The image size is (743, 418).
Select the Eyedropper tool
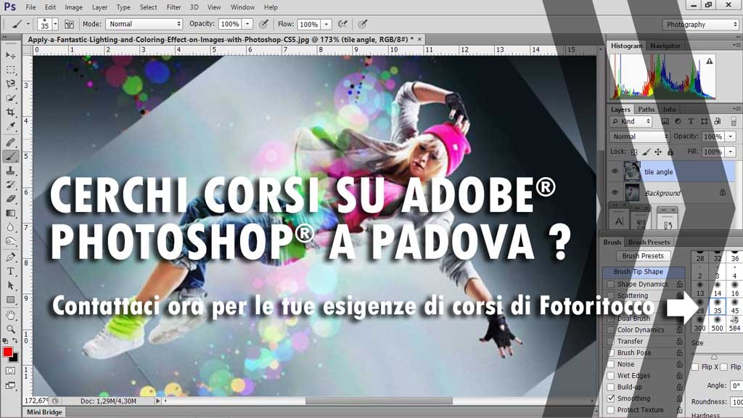(10, 126)
